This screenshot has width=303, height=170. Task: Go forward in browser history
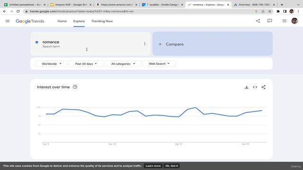point(11,11)
